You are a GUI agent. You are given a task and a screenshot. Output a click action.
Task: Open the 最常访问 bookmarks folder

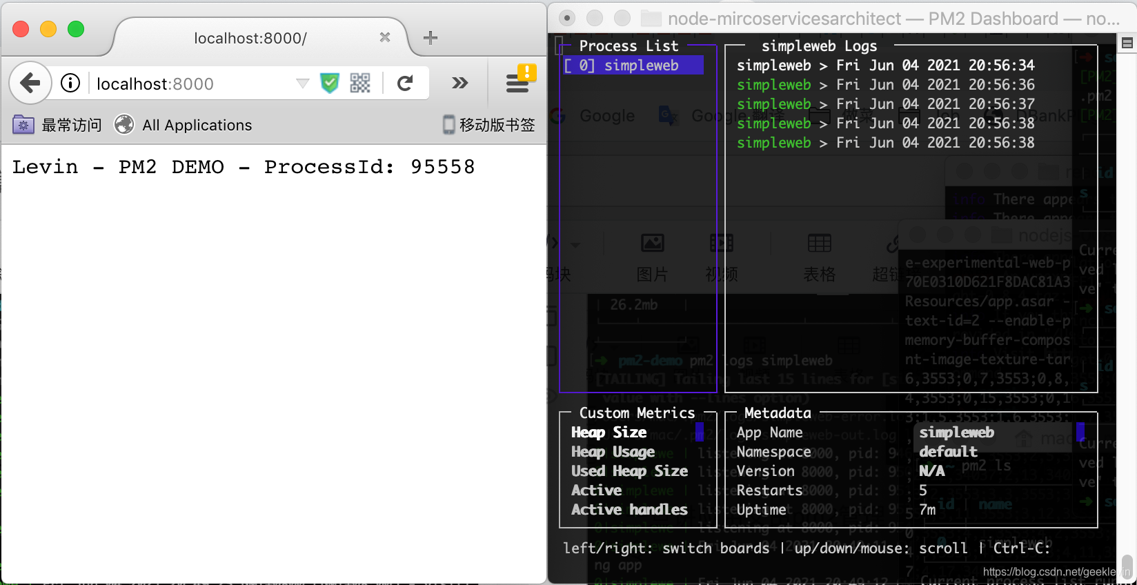tap(57, 125)
